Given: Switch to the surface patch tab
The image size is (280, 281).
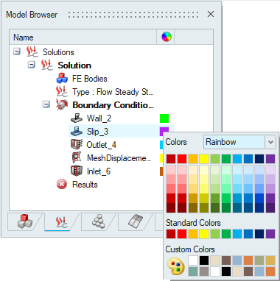Looking at the screenshot, I should tap(135, 221).
